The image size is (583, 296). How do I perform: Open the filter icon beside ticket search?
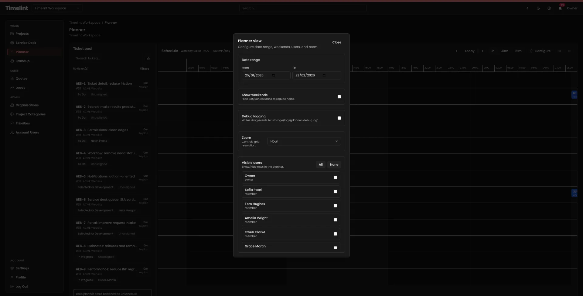(148, 58)
